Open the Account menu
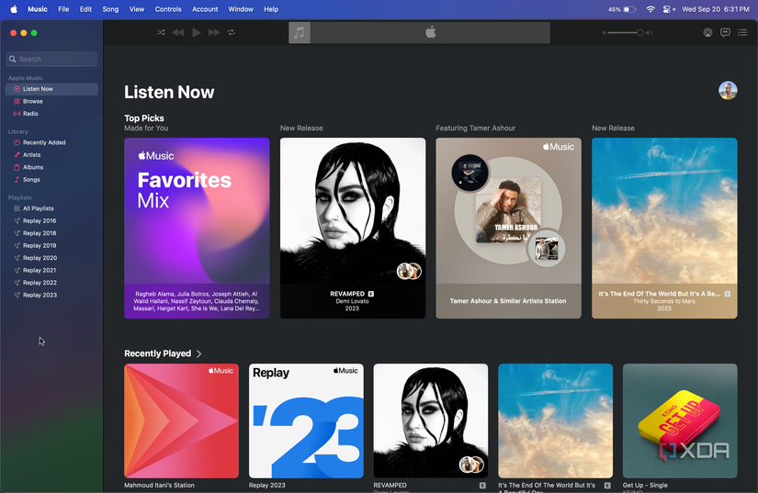Viewport: 758px width, 493px height. (x=205, y=9)
